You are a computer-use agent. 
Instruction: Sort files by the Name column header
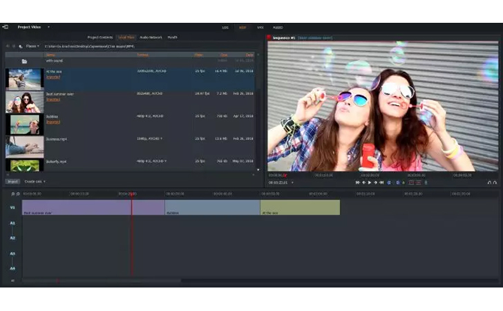pyautogui.click(x=50, y=55)
